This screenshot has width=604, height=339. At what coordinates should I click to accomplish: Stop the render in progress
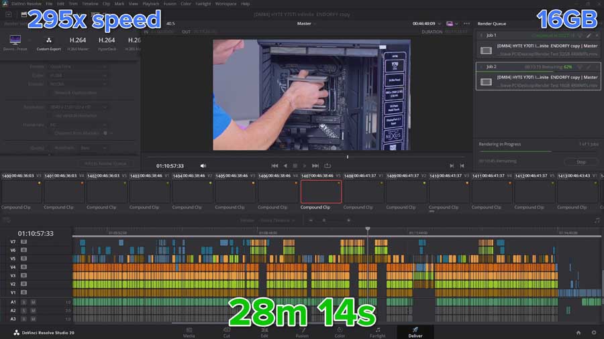(x=581, y=161)
